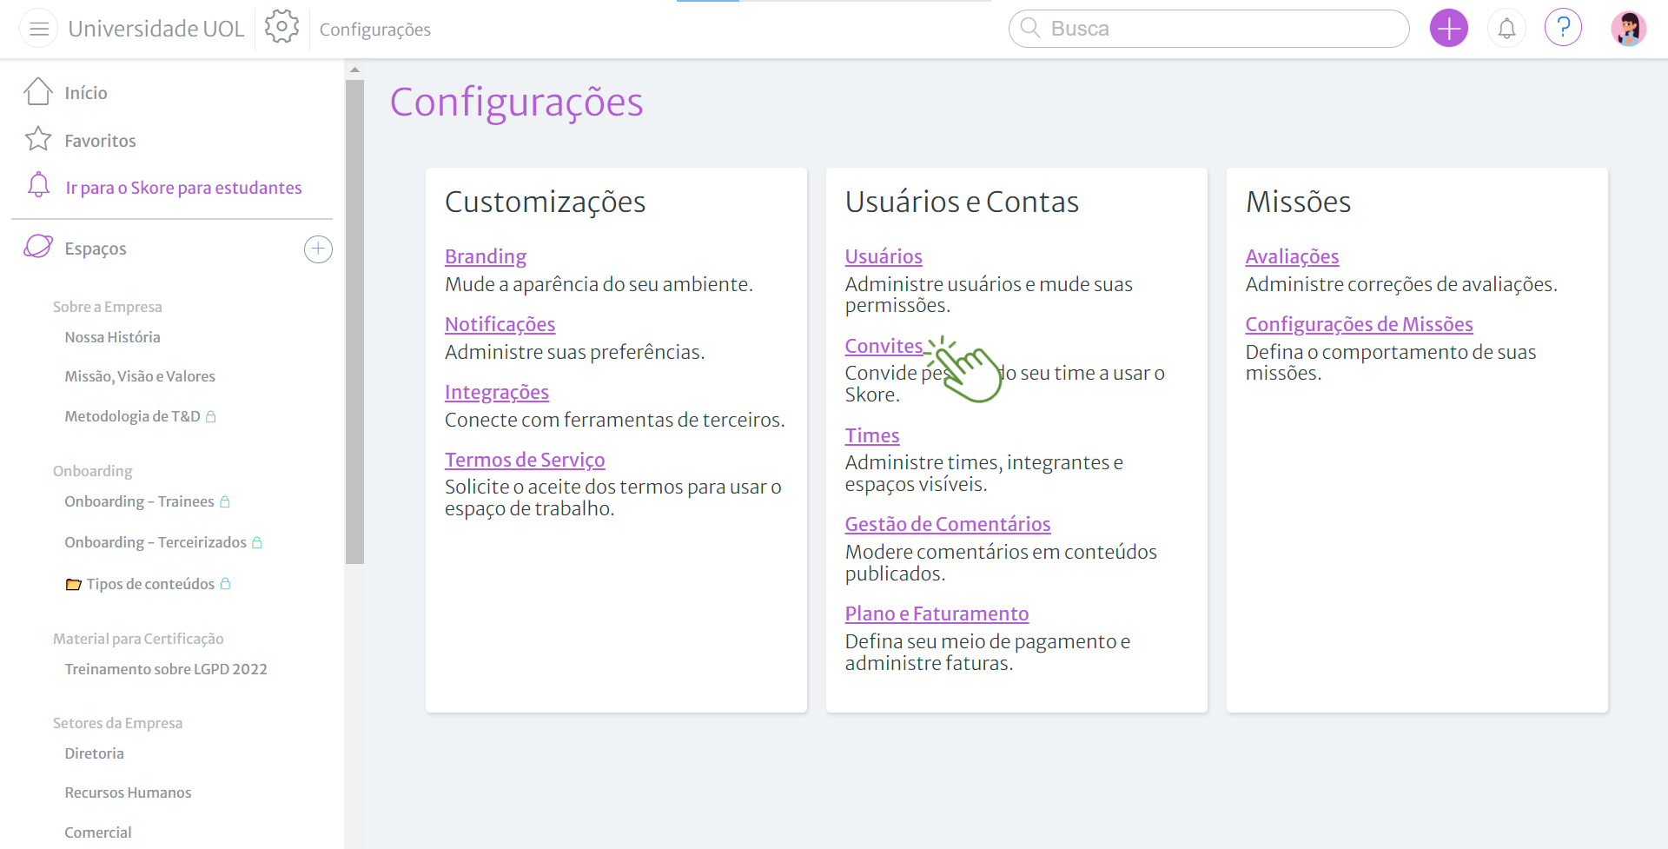Go to Início in sidebar

click(86, 93)
